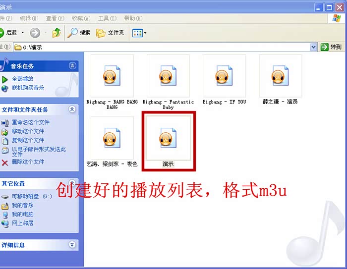Click Rename this file (重命名这个文件)

click(x=31, y=122)
